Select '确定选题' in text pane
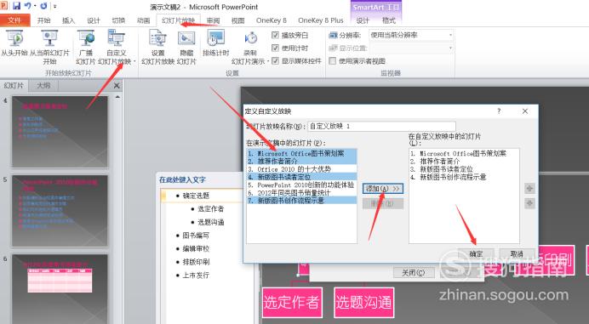 [x=196, y=196]
